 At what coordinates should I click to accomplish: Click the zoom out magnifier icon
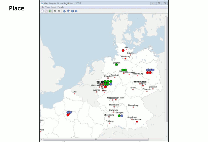click(x=59, y=11)
